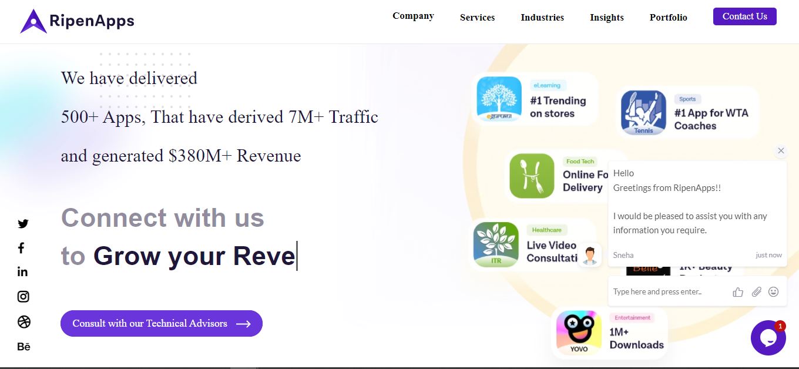Click the 'We have delivered' text
This screenshot has width=799, height=369.
click(x=129, y=78)
